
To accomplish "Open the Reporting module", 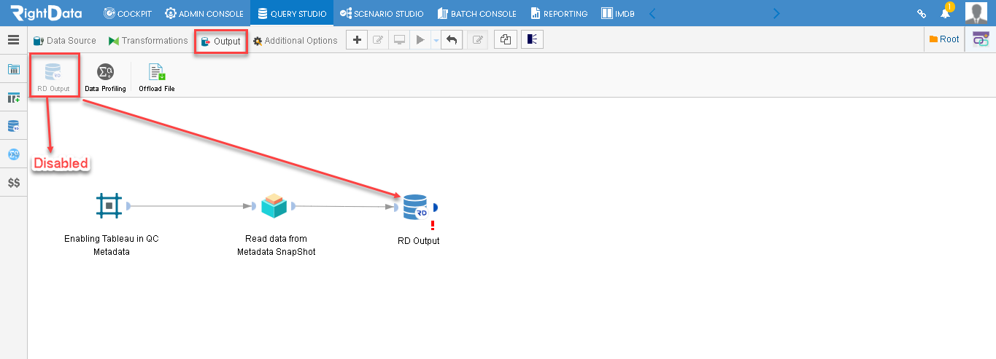I will (559, 13).
